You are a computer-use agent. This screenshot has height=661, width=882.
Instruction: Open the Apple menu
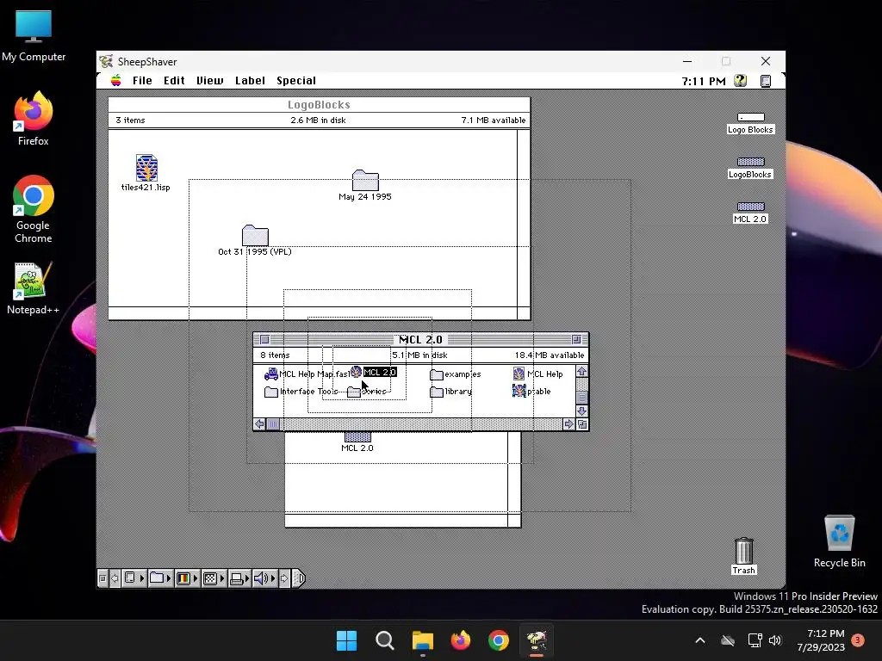point(116,80)
